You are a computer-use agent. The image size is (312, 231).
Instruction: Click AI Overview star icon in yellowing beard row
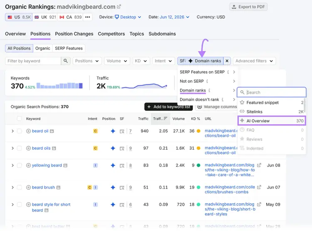coord(113,165)
